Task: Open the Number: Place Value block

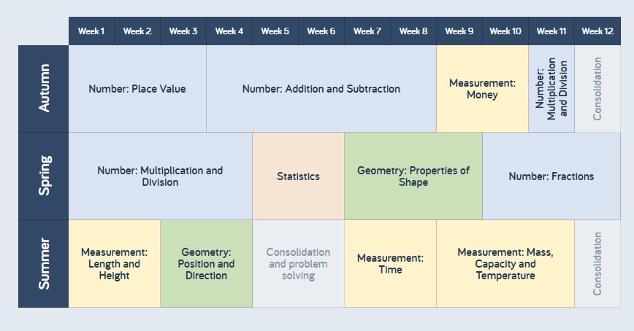Action: [x=137, y=89]
